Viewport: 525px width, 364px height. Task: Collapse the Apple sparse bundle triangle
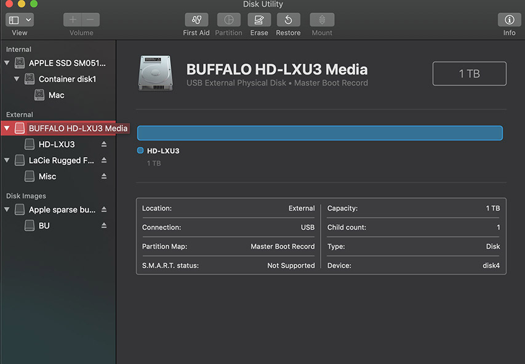[x=7, y=209]
